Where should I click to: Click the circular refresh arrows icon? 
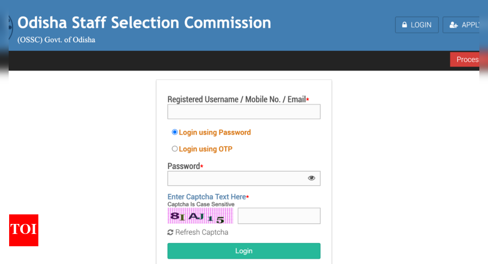point(171,232)
